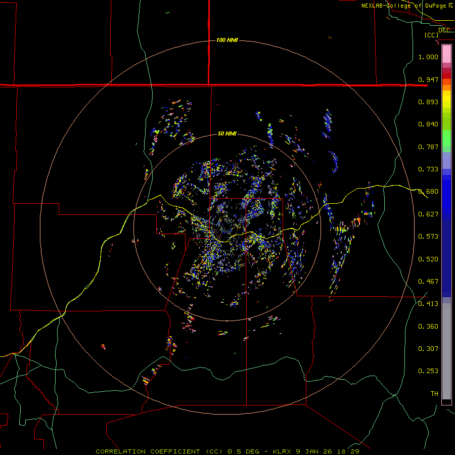Click the 0.413 color scale label
The height and width of the screenshot is (455, 455).
[x=428, y=304]
